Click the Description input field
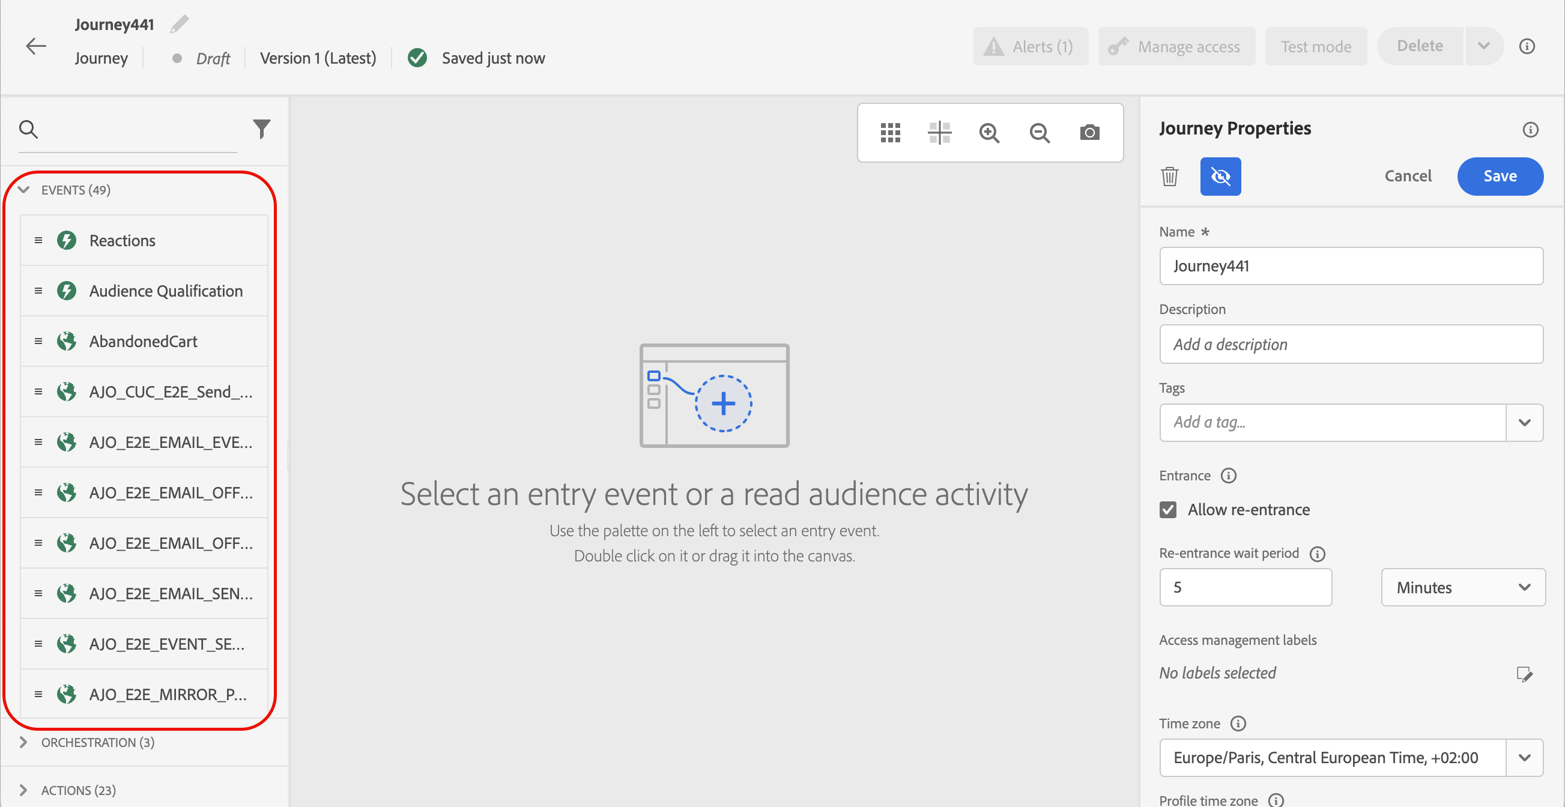This screenshot has width=1565, height=807. pos(1351,344)
